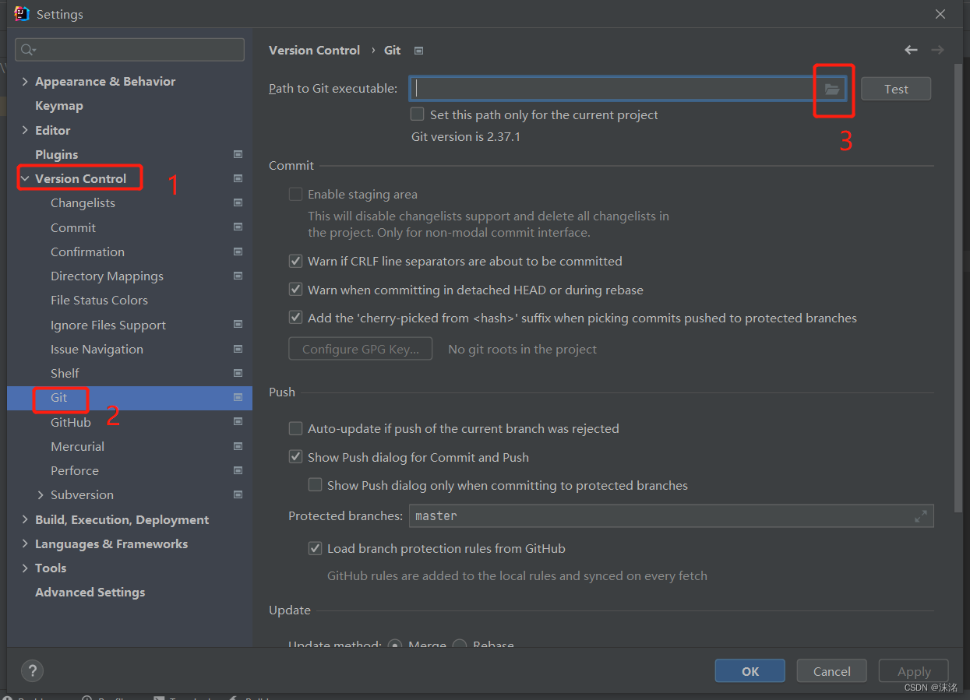The width and height of the screenshot is (970, 700).
Task: Click the project icon in Directory Mappings row
Action: tap(238, 276)
